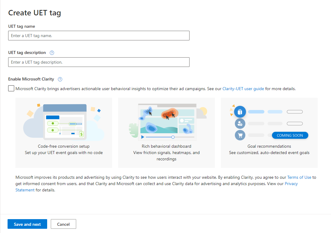The image size is (331, 233).
Task: Click the Rich behavioral dashboard heatmap illustration
Action: click(x=168, y=121)
